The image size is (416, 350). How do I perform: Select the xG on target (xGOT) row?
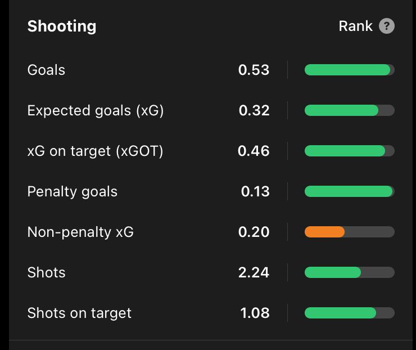pos(95,151)
